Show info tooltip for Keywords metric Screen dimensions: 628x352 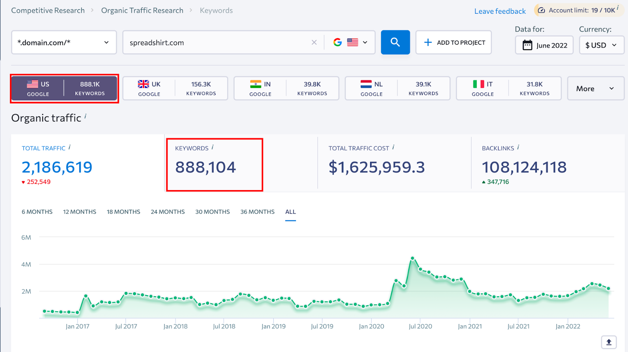pos(212,147)
